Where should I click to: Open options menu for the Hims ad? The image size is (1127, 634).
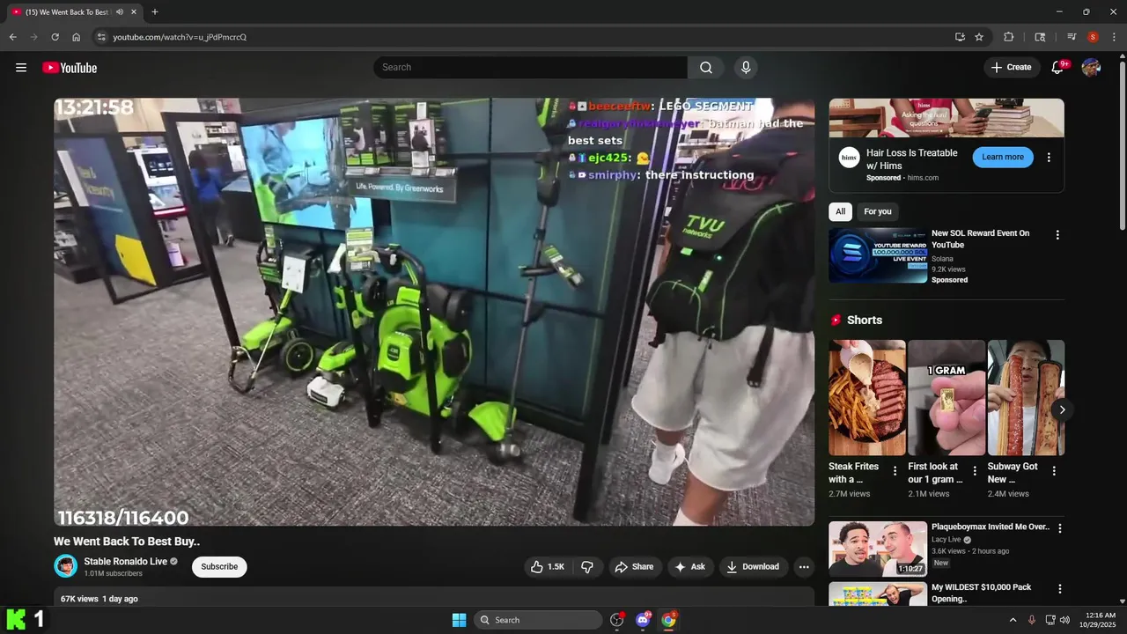tap(1049, 158)
